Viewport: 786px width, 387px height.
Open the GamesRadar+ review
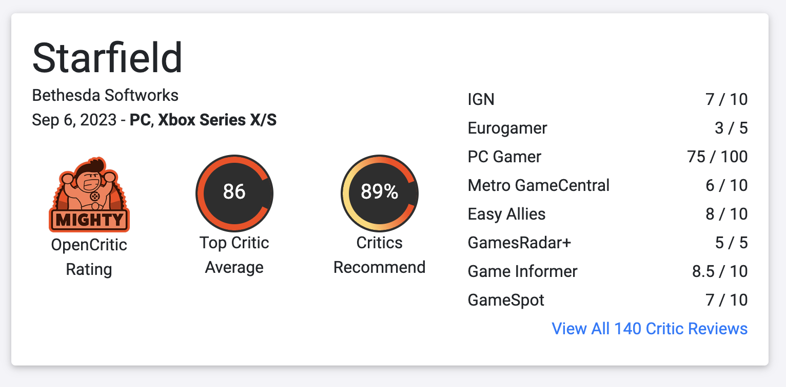tap(519, 243)
